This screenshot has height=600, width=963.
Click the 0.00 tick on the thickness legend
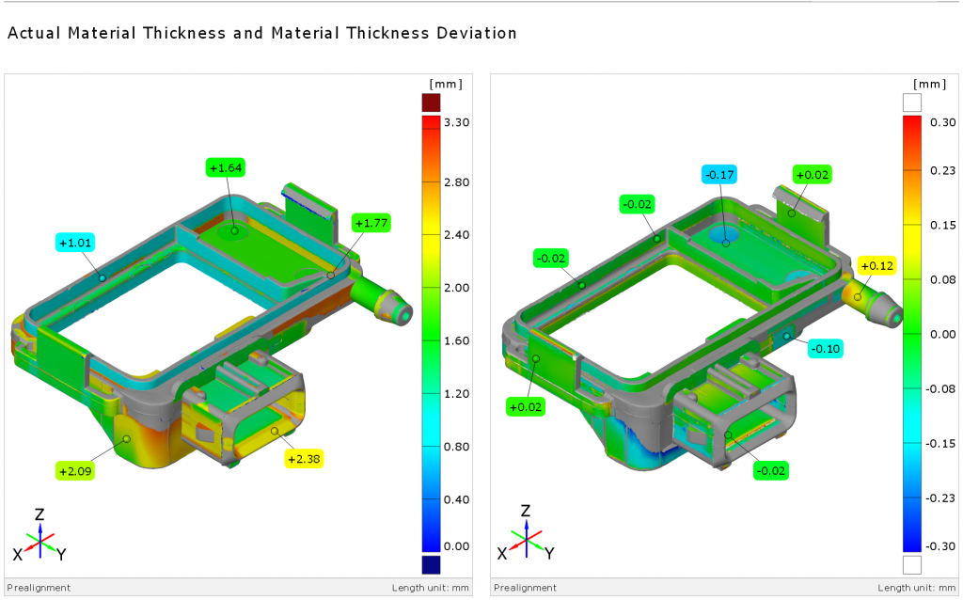456,546
